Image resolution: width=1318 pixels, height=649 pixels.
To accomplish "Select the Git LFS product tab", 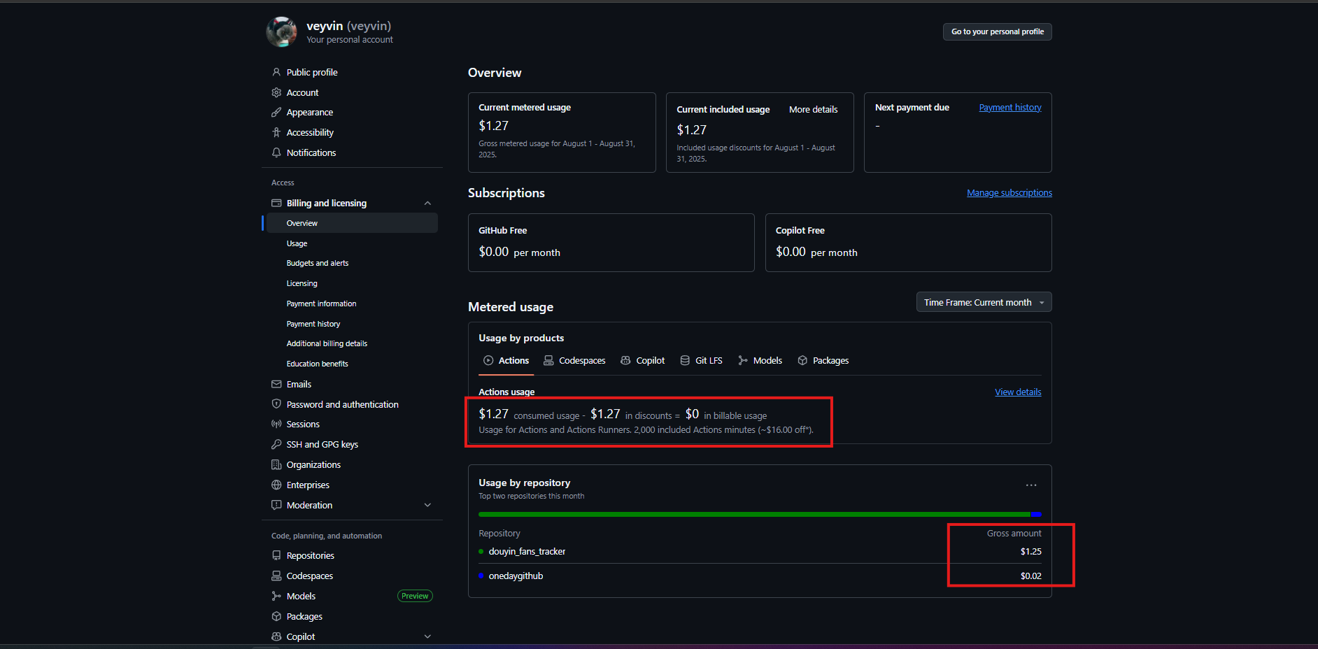I will pos(701,361).
